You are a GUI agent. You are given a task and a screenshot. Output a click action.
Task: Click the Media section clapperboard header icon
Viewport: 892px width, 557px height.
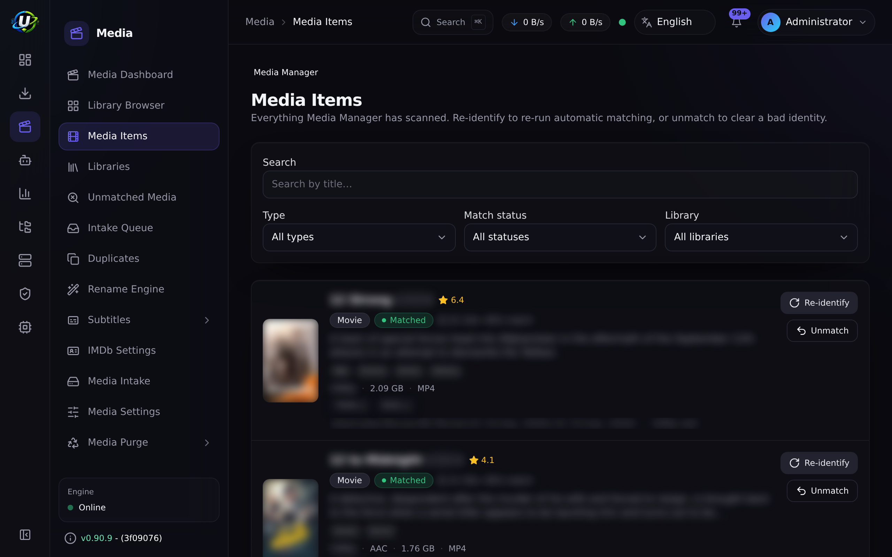click(x=77, y=33)
